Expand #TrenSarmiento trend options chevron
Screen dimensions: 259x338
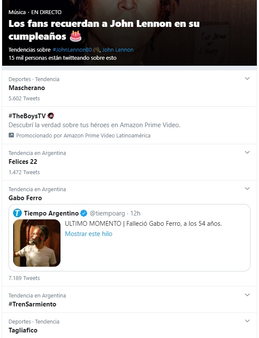tap(247, 295)
